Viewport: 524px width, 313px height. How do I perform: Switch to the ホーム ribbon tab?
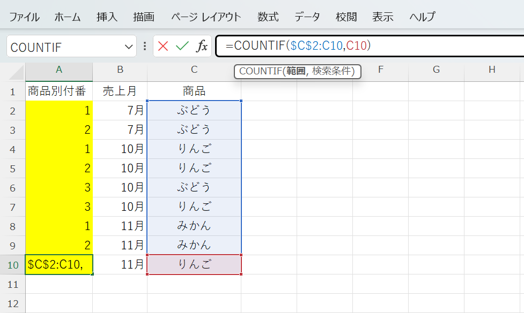68,17
